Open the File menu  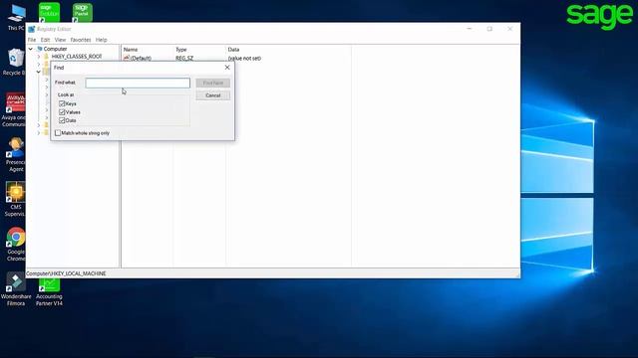(32, 40)
